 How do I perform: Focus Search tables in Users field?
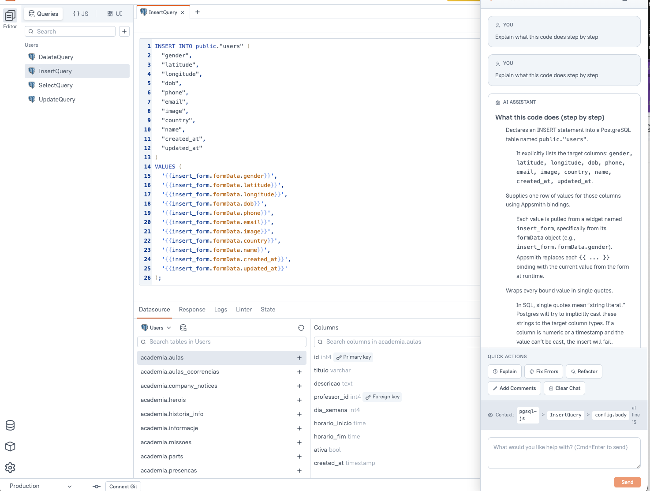(222, 342)
